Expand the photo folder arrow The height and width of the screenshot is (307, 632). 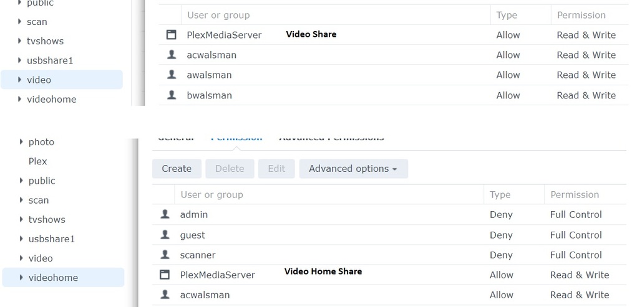click(x=22, y=142)
